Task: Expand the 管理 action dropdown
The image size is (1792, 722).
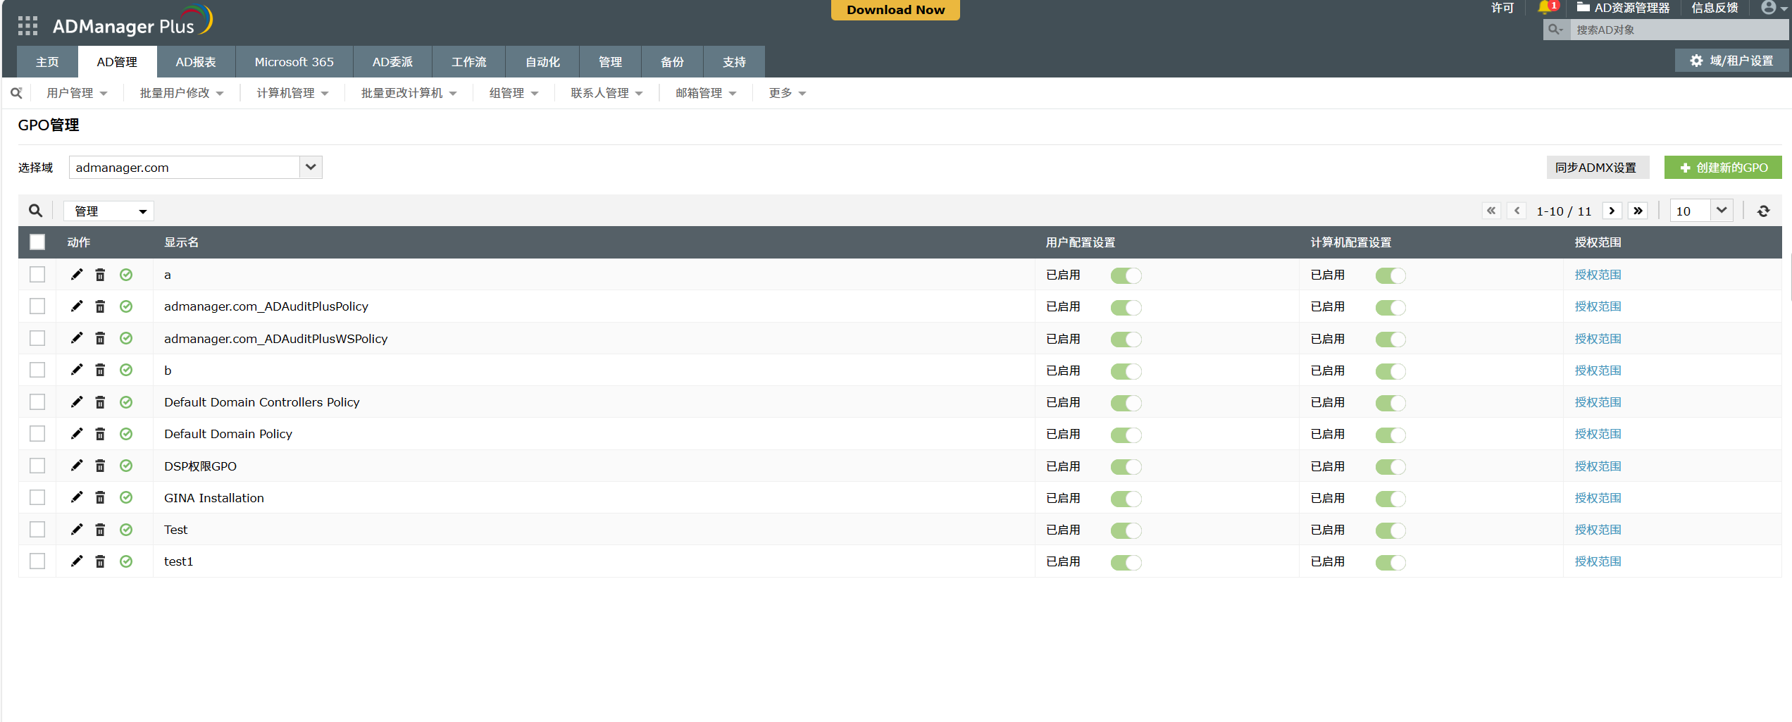Action: (109, 211)
